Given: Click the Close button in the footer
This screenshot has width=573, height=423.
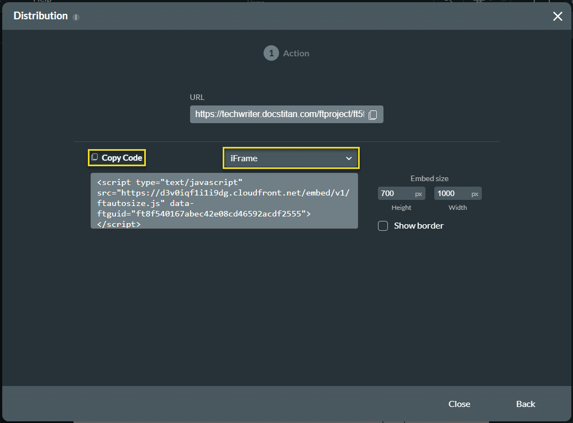Looking at the screenshot, I should pos(459,404).
